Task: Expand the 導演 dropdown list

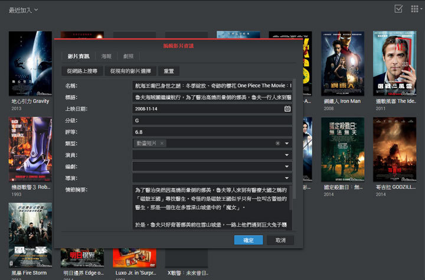Action: (x=287, y=177)
